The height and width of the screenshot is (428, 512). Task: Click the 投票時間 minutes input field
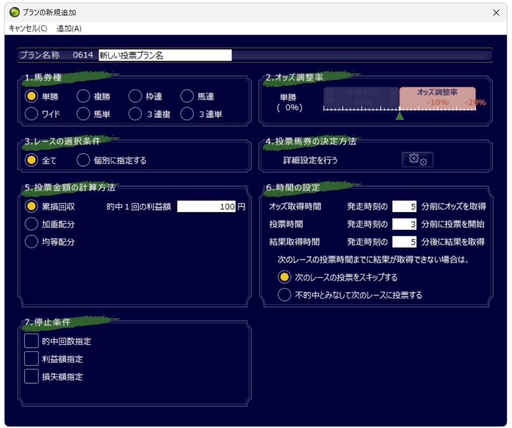click(x=404, y=224)
